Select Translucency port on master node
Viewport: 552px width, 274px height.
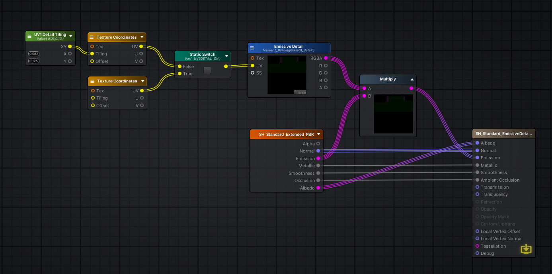click(x=477, y=194)
